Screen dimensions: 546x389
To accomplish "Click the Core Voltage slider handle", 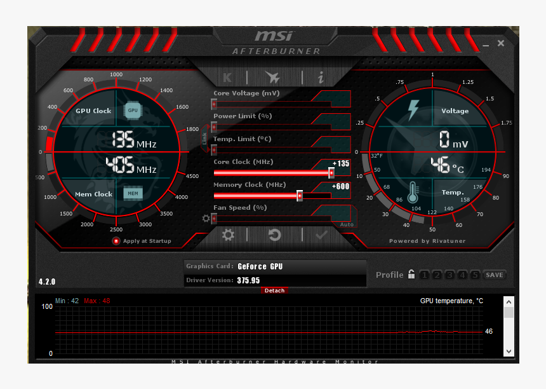I will click(214, 104).
